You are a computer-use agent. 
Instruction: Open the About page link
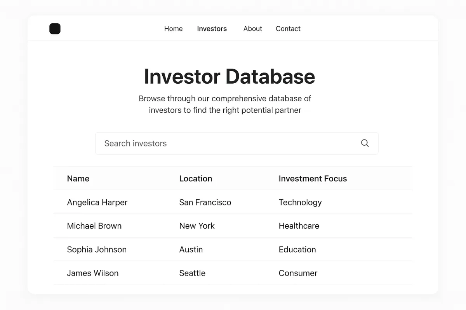[x=252, y=29]
